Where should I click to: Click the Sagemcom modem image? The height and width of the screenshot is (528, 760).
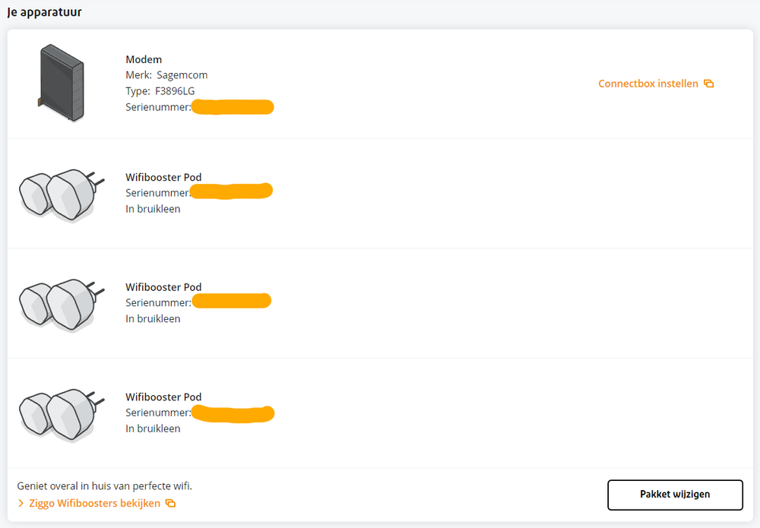[x=61, y=84]
